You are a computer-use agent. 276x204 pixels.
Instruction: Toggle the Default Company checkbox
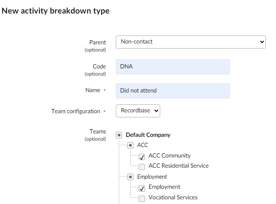point(119,135)
